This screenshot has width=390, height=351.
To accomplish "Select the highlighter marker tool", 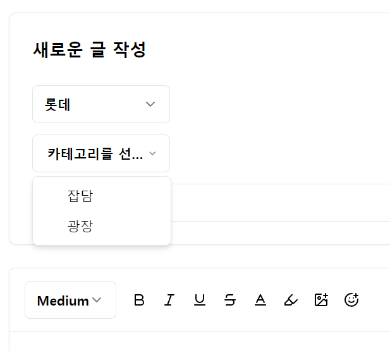I will [x=291, y=300].
